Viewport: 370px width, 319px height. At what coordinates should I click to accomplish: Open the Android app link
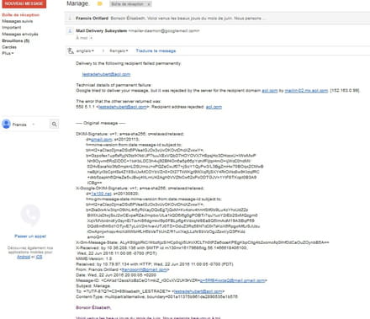tap(24, 257)
